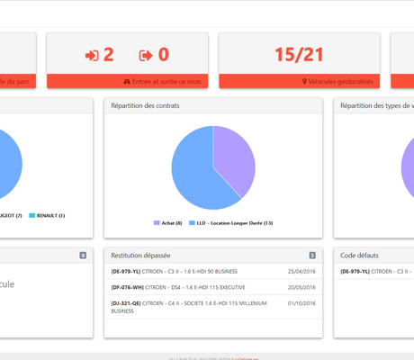414x360 pixels.
Task: Toggle the LLD Location Longue Durée legend swatch
Action: coord(192,223)
